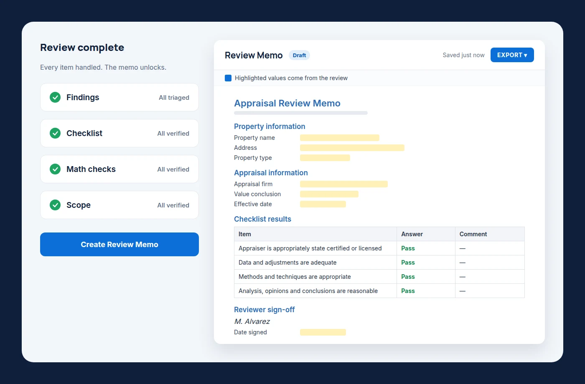Click the 'Saved just now' status text
The width and height of the screenshot is (585, 384).
(x=463, y=55)
